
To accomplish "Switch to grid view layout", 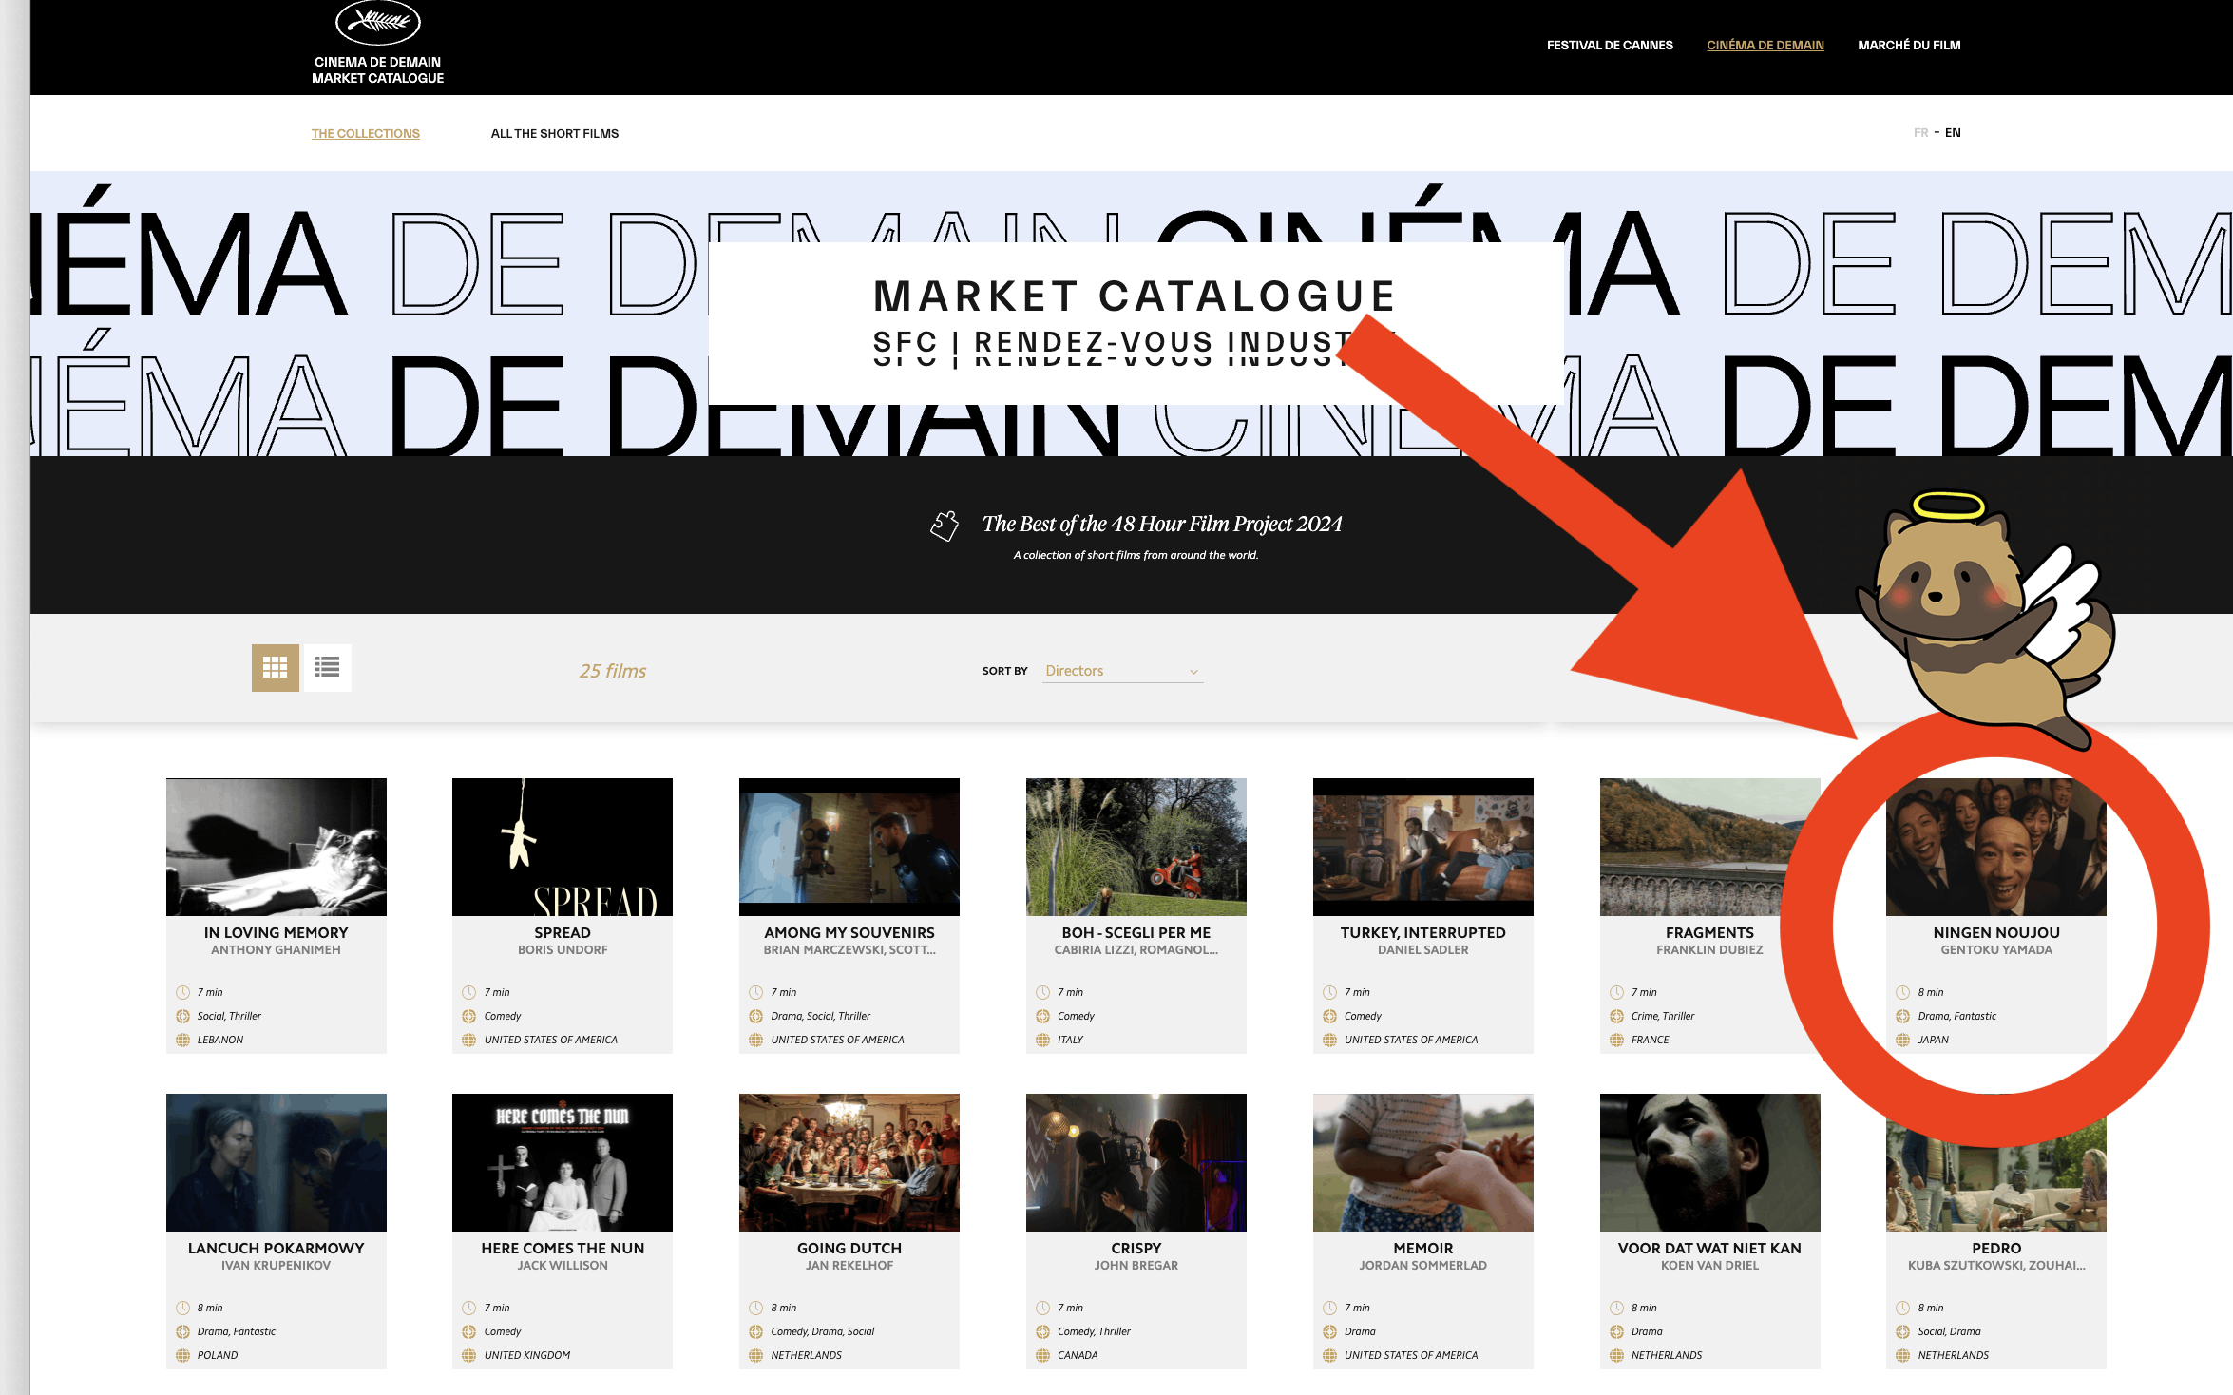I will point(275,667).
